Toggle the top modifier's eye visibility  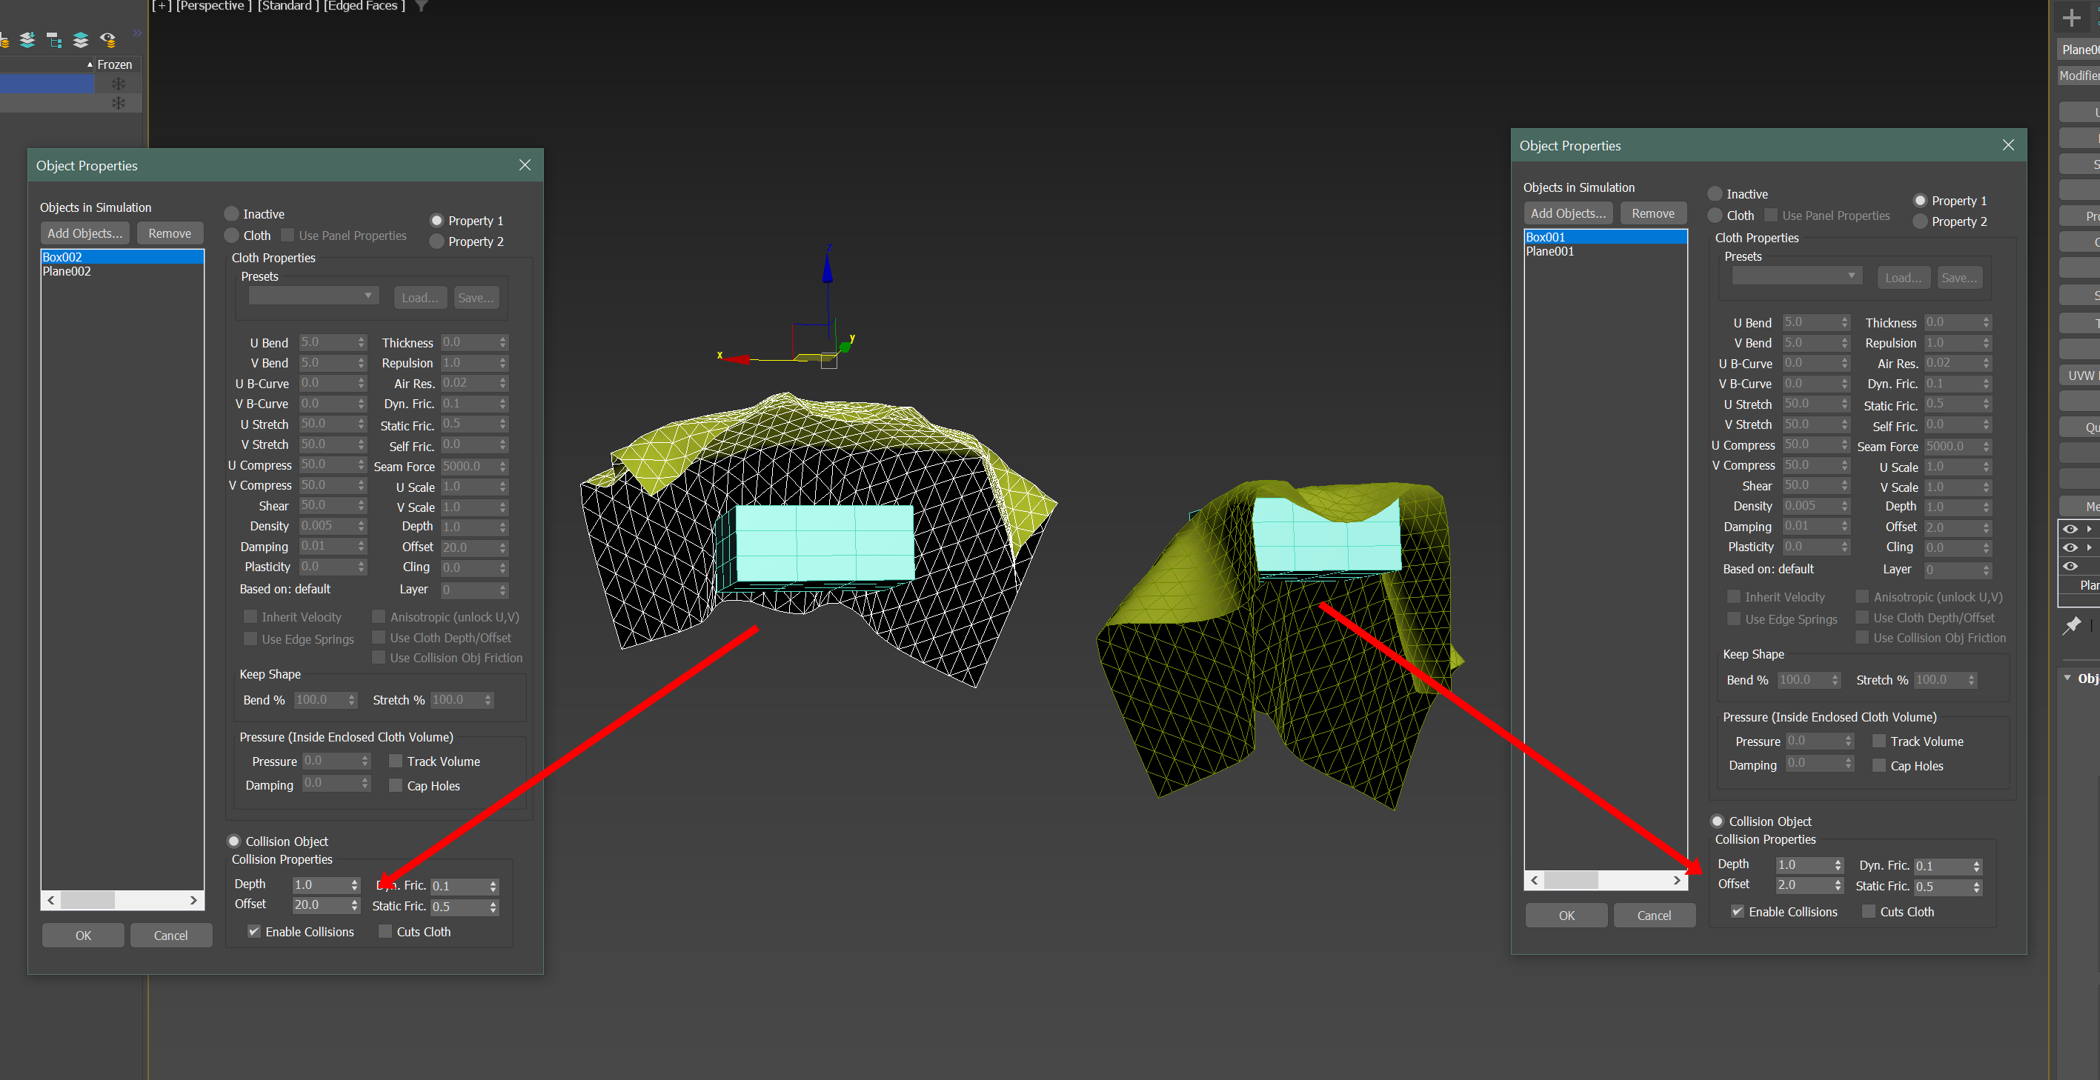(x=2070, y=529)
